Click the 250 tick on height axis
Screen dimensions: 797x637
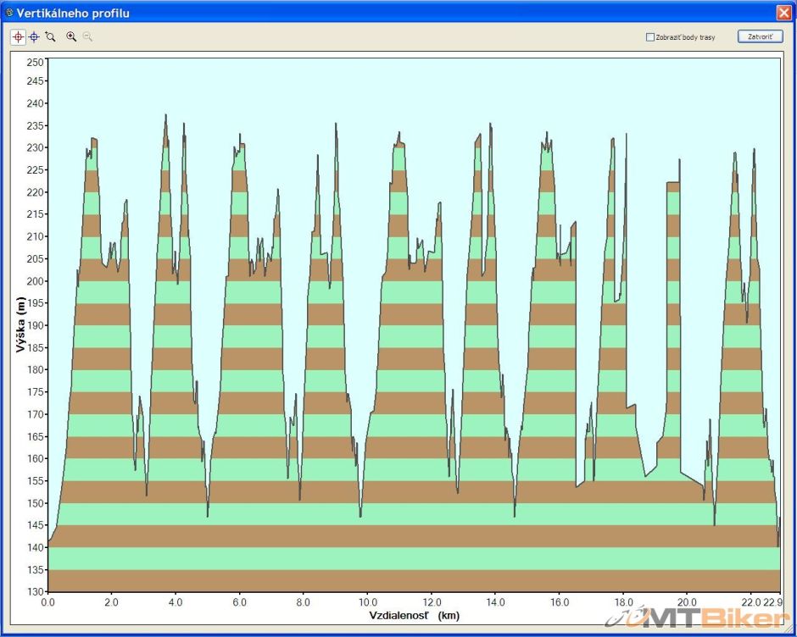click(x=35, y=62)
